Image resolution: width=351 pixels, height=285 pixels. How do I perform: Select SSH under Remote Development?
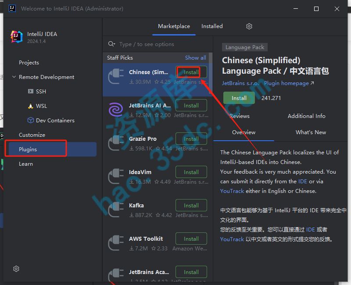[x=41, y=91]
